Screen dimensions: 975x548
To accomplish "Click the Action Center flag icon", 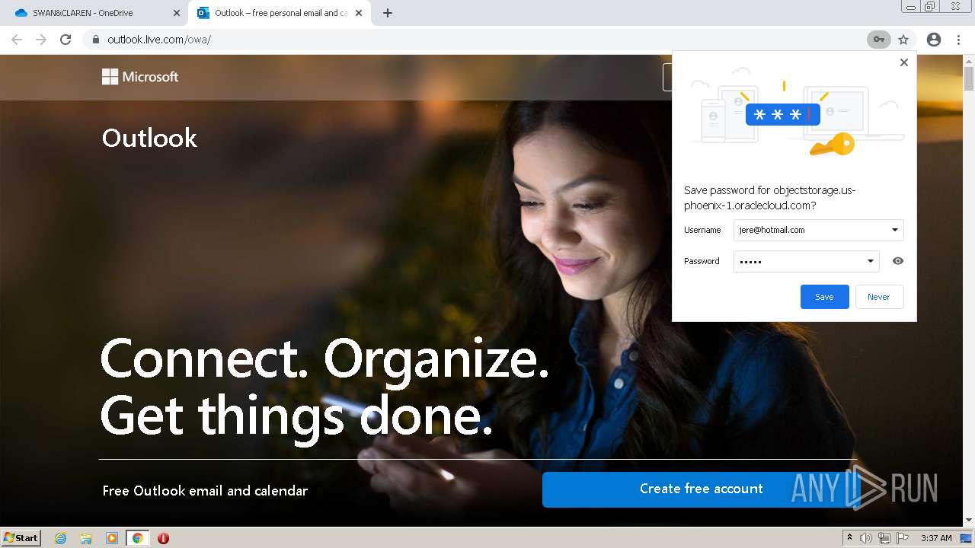I will (903, 538).
